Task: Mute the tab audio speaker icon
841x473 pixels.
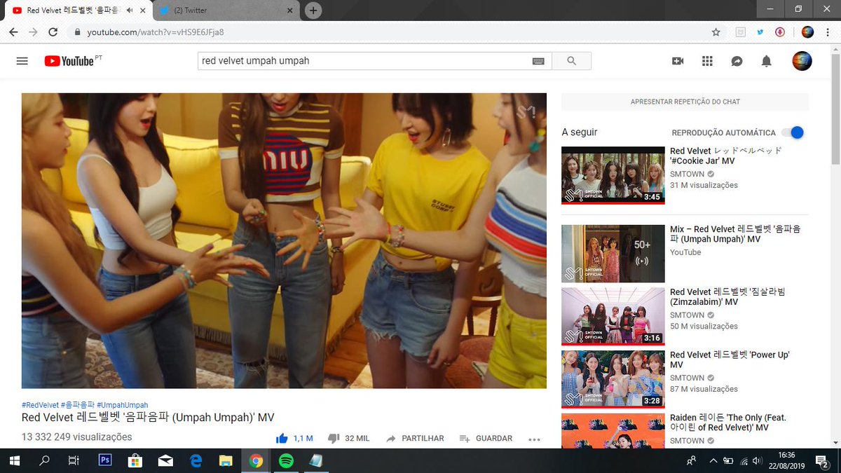Action: click(x=130, y=11)
